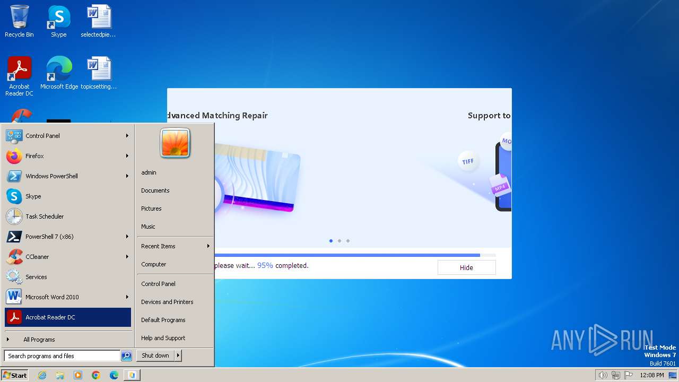Open Internet Explorer from the taskbar
Screen dimensions: 679x382
[x=42, y=375]
